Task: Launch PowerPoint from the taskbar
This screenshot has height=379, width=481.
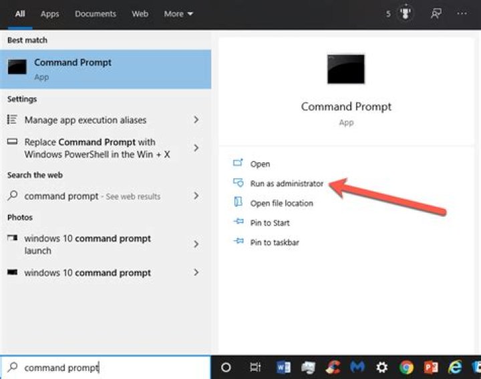Action: (x=431, y=367)
